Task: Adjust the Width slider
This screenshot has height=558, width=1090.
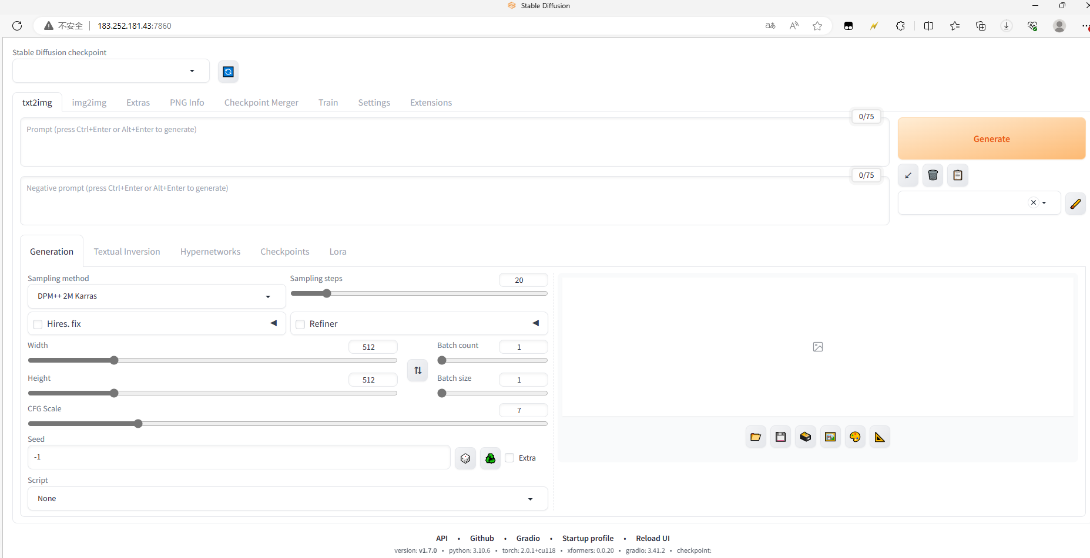Action: click(x=212, y=360)
